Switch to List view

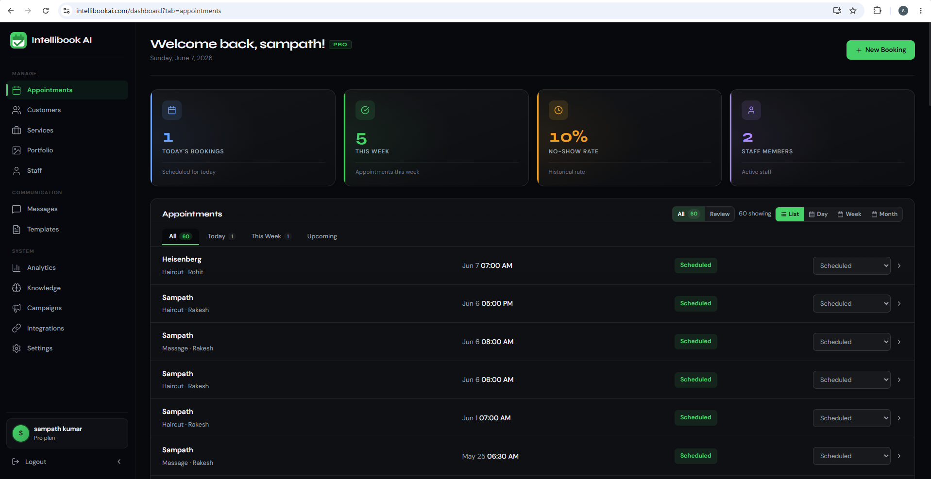[790, 214]
